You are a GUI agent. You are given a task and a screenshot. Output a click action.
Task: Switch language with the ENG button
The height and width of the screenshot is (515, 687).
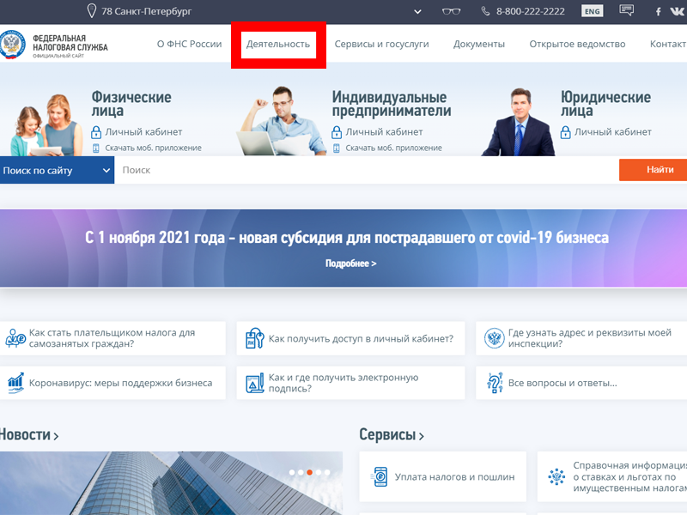point(592,11)
